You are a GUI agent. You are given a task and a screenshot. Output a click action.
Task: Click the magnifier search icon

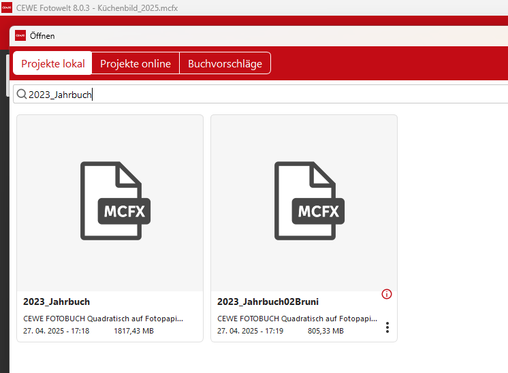click(x=21, y=94)
